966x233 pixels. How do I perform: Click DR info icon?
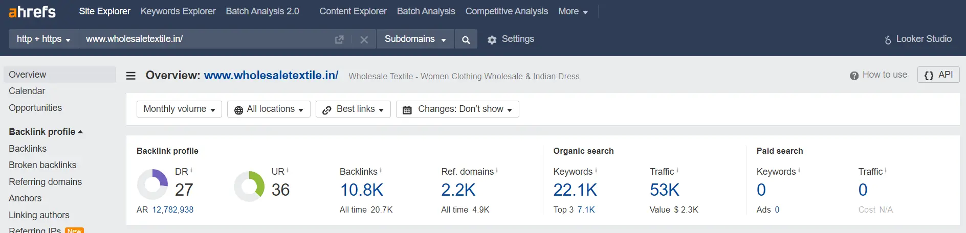tap(191, 170)
